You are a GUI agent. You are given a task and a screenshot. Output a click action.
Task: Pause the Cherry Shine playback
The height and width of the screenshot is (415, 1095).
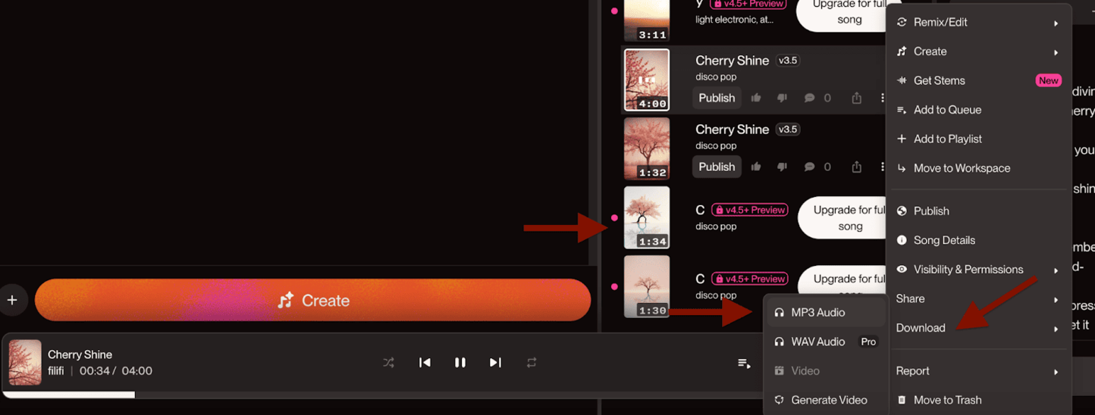(x=460, y=363)
